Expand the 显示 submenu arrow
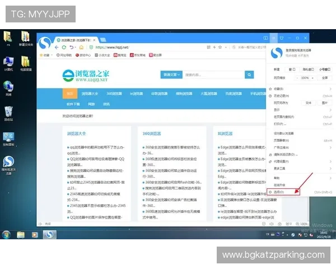 pos(330,110)
